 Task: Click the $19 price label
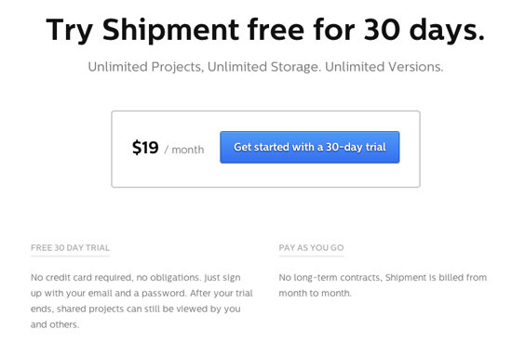[145, 148]
